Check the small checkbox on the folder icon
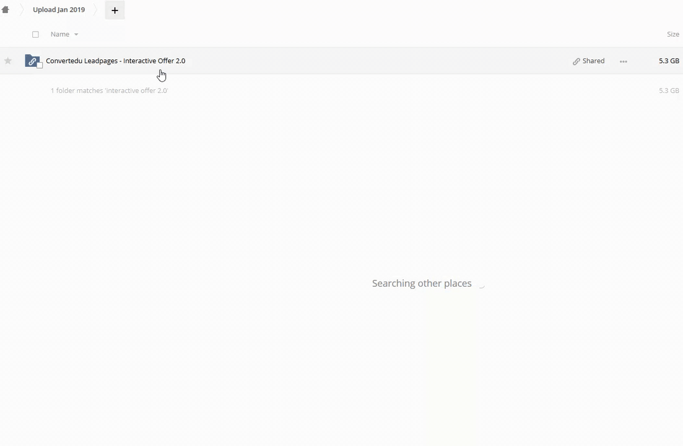 pyautogui.click(x=40, y=65)
